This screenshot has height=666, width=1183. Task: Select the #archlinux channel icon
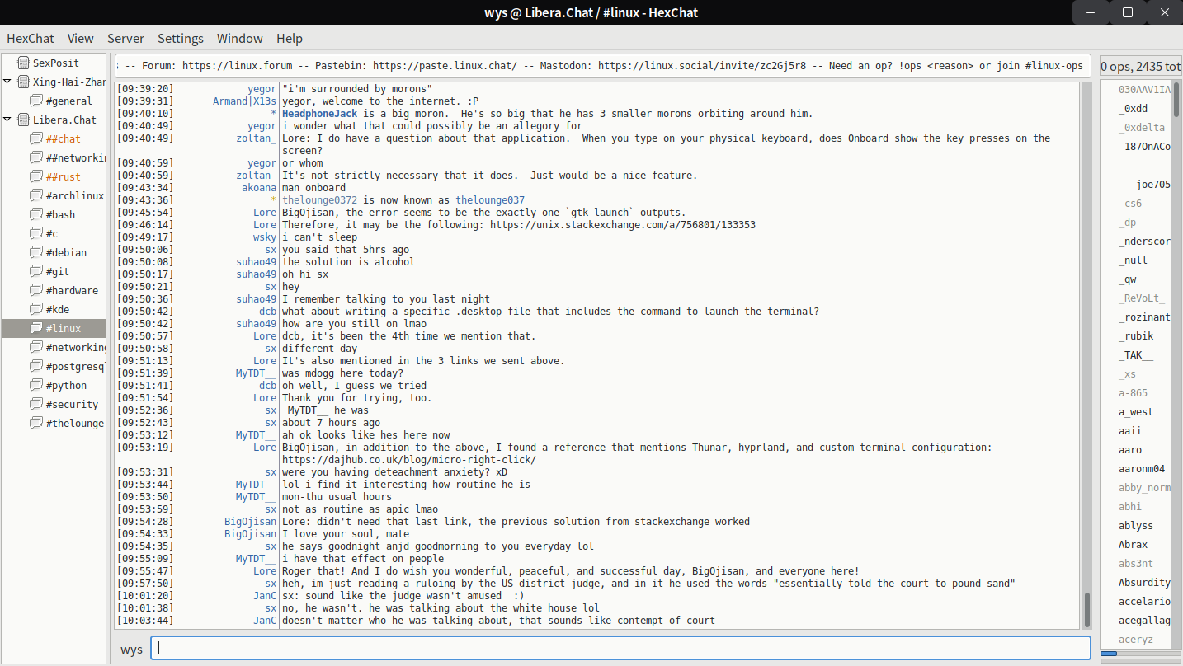click(35, 195)
